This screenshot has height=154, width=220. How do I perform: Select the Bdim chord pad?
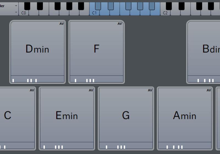204,48
